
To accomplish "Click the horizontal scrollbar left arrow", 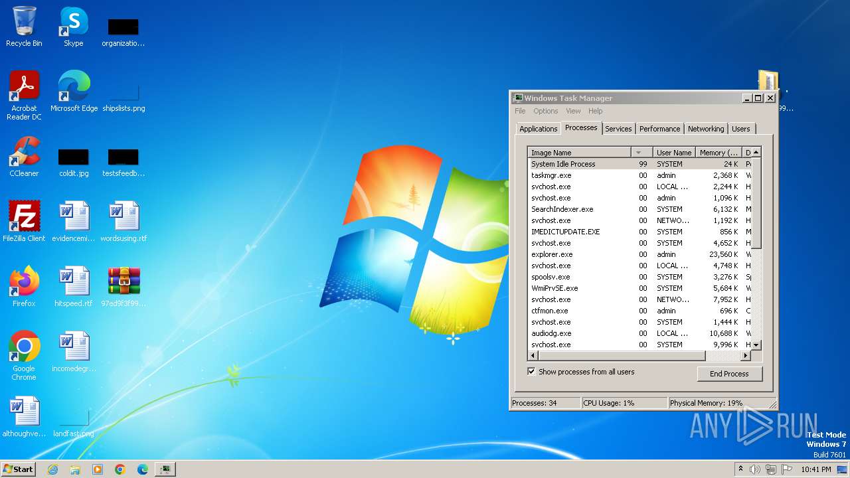I will 533,356.
